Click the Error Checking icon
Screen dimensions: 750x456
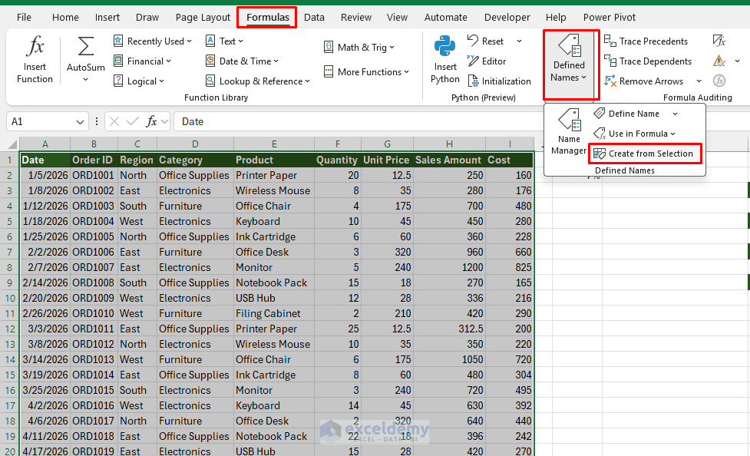[719, 61]
